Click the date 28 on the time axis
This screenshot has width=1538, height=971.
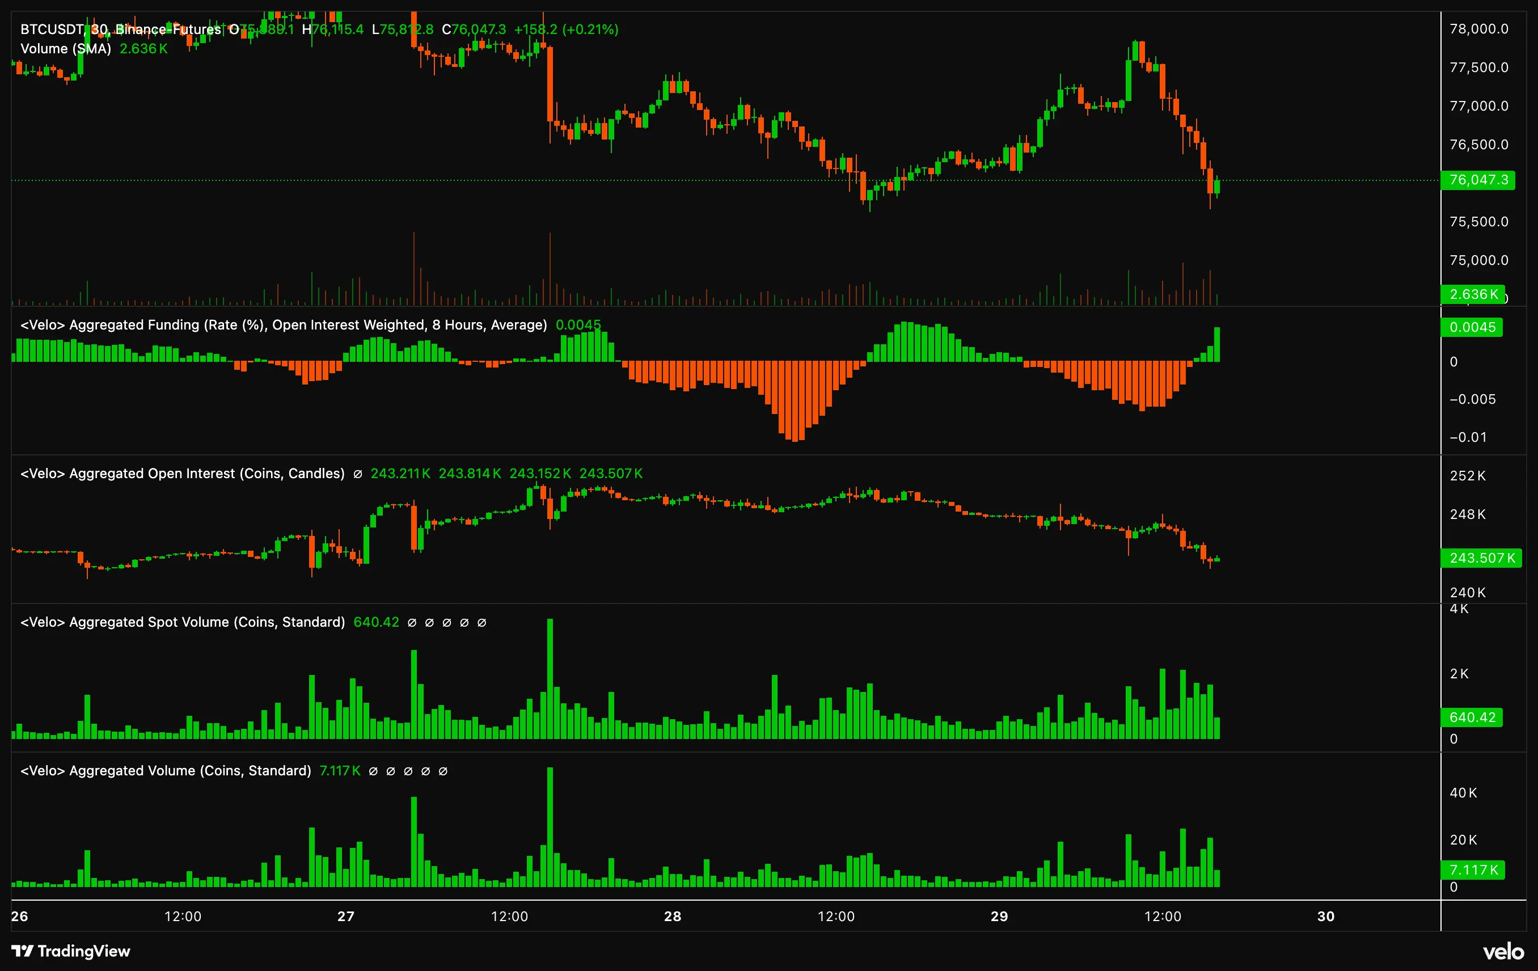click(x=673, y=916)
